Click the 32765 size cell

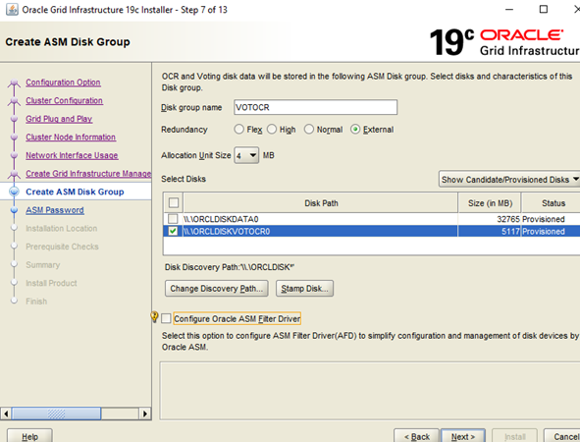tap(490, 219)
